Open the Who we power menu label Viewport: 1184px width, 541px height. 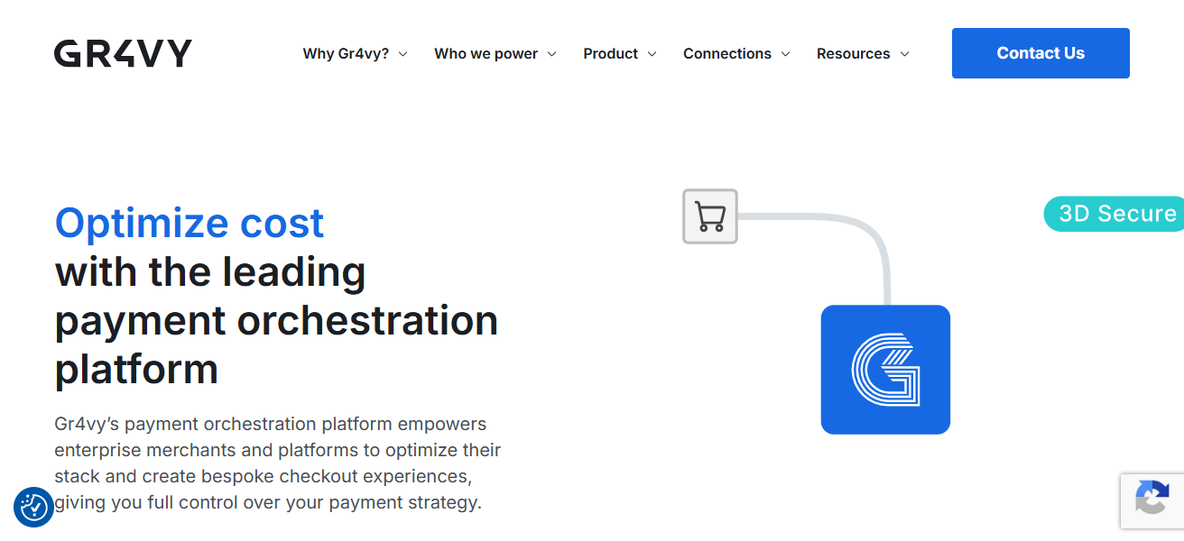coord(486,54)
